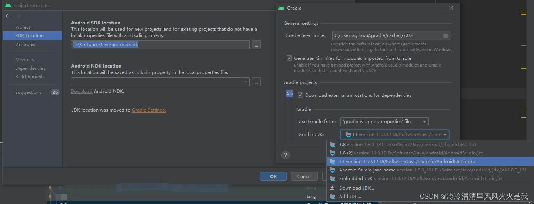Viewport: 534px width, 204px height.
Task: Click Cancel in Project Structure
Action: click(304, 176)
